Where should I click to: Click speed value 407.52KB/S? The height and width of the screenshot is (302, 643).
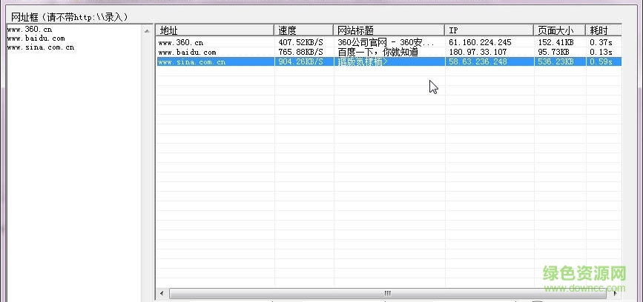pyautogui.click(x=300, y=42)
